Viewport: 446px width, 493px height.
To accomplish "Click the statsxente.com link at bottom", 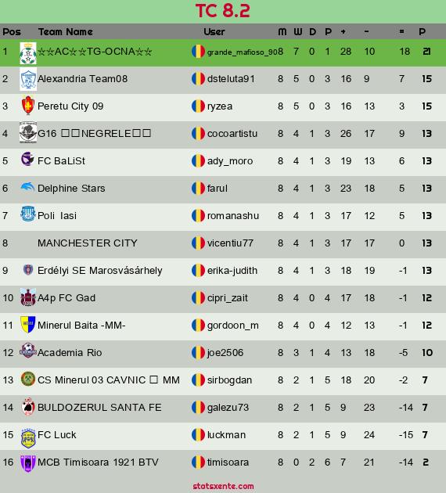I will (x=223, y=486).
